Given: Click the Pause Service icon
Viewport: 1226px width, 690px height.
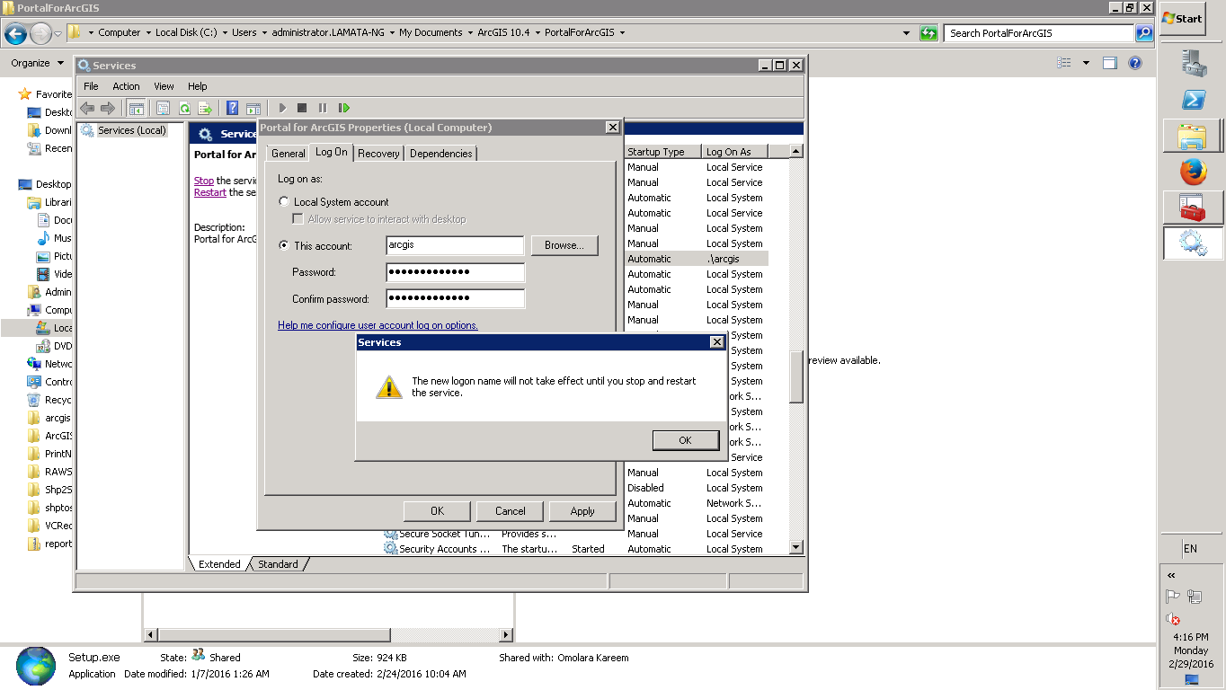Looking at the screenshot, I should click(323, 108).
